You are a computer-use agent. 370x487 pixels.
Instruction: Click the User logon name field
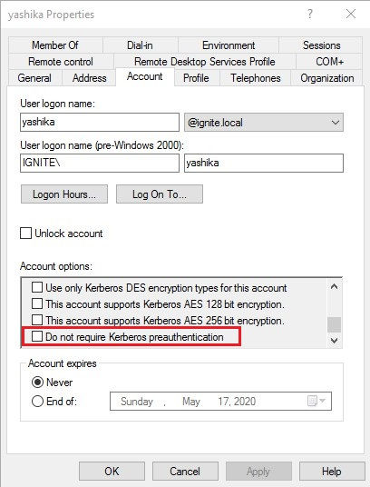tap(100, 122)
